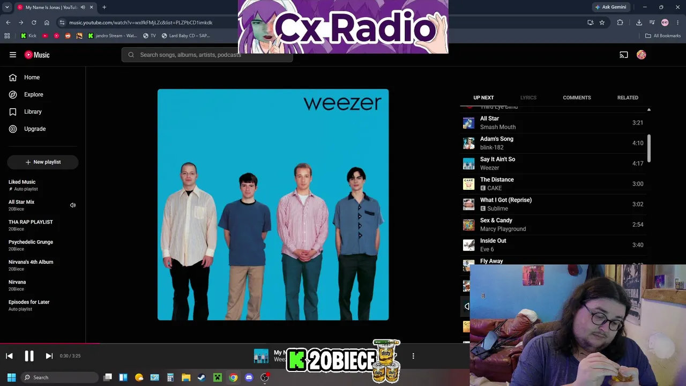Open the player bar three-dot more actions menu
Screen dimensions: 686x386
pos(413,356)
